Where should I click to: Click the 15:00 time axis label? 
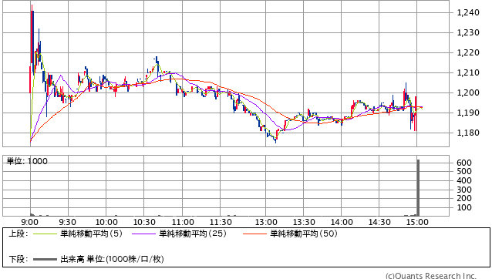[417, 222]
